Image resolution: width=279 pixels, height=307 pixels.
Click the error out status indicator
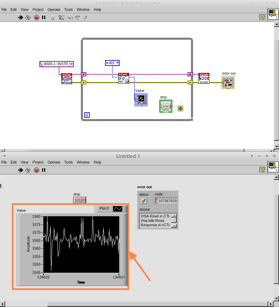point(144,201)
